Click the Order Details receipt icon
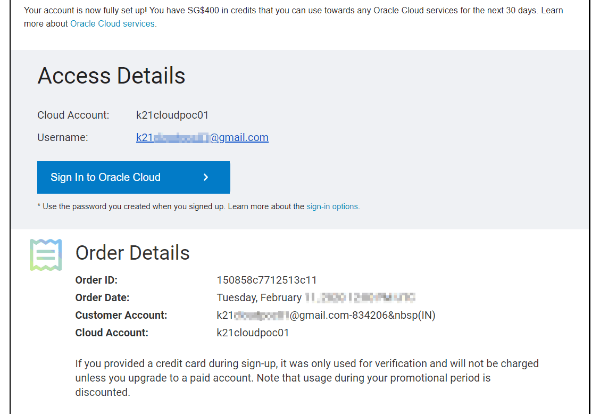Image resolution: width=600 pixels, height=414 pixels. [46, 255]
